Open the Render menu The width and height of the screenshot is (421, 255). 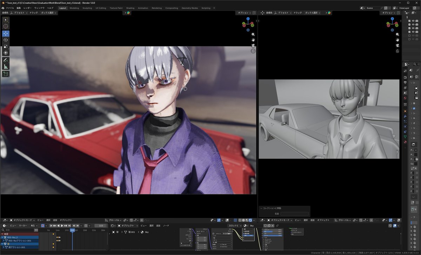(x=27, y=8)
